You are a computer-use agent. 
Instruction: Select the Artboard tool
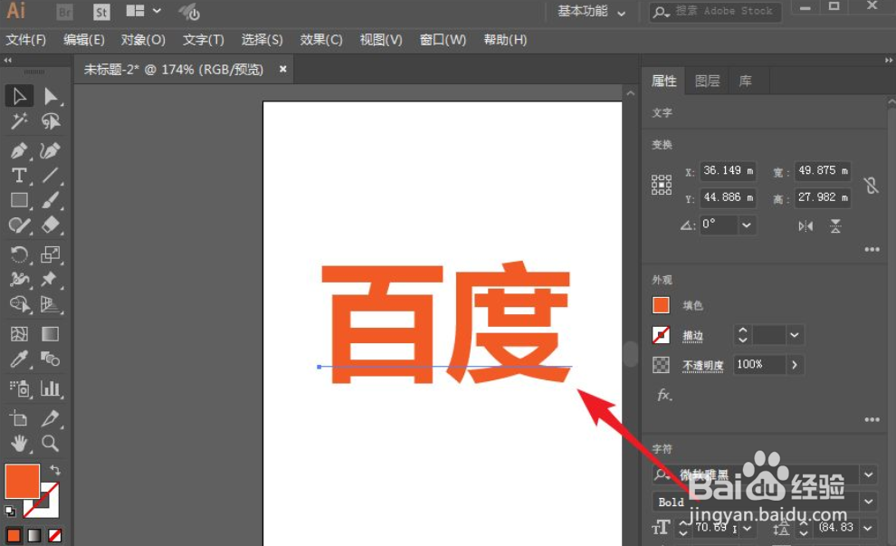pyautogui.click(x=19, y=418)
